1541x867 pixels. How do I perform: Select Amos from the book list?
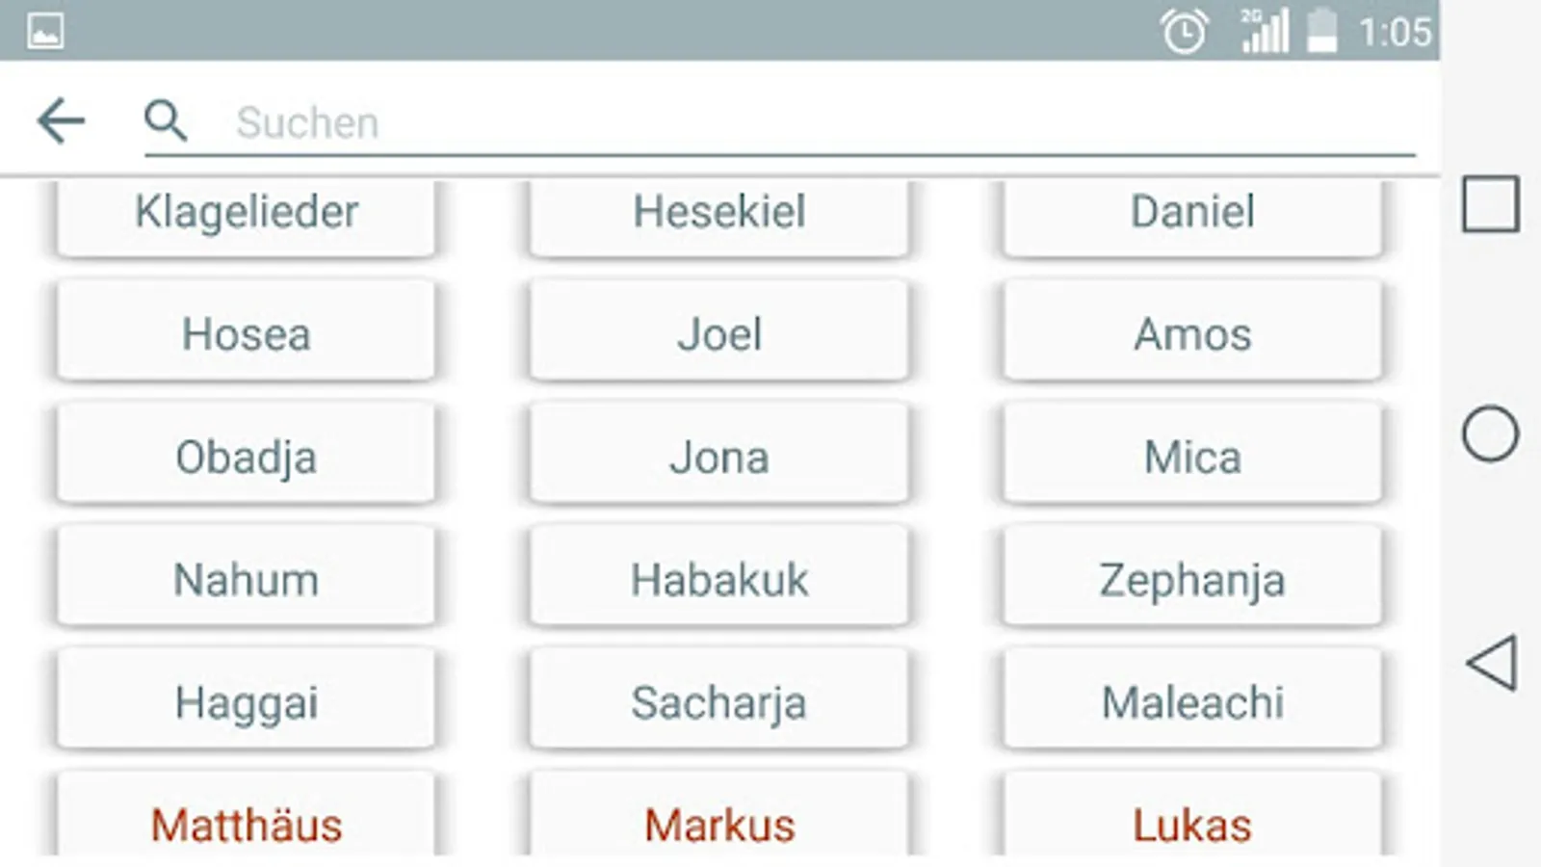pos(1192,333)
